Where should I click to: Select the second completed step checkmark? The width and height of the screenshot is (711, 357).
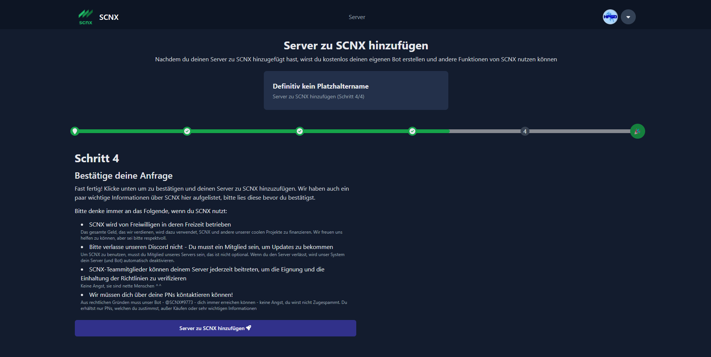point(187,131)
